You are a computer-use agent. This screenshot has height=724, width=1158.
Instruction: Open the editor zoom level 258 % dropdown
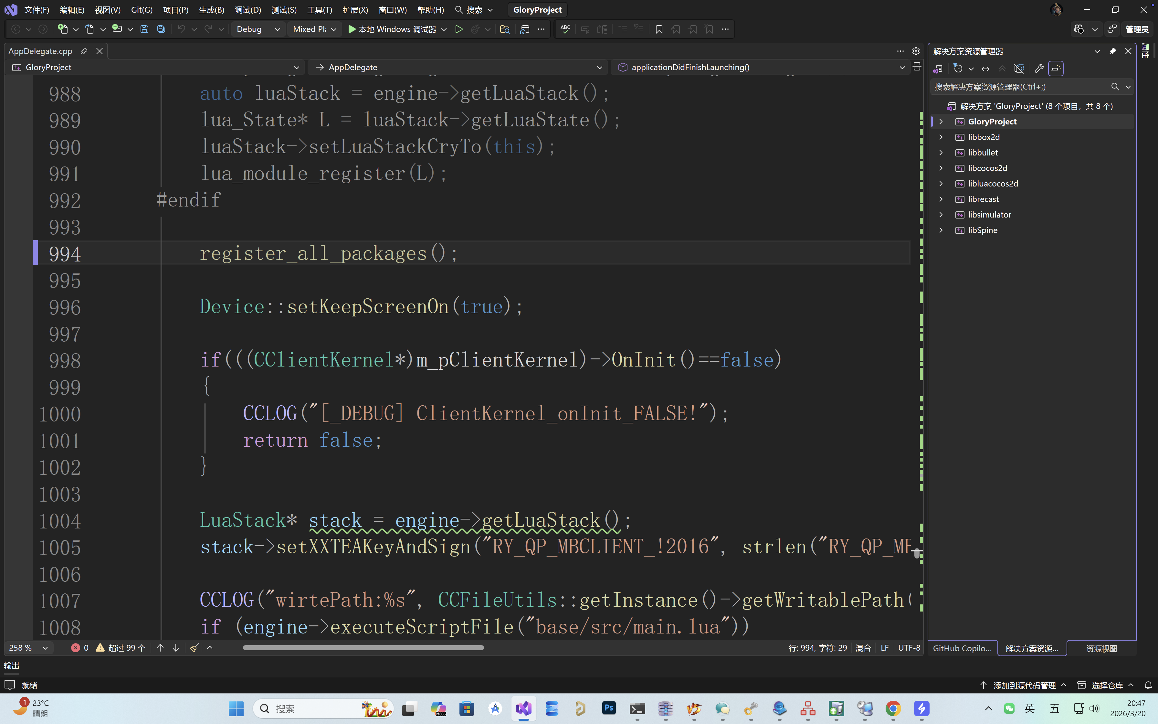28,648
